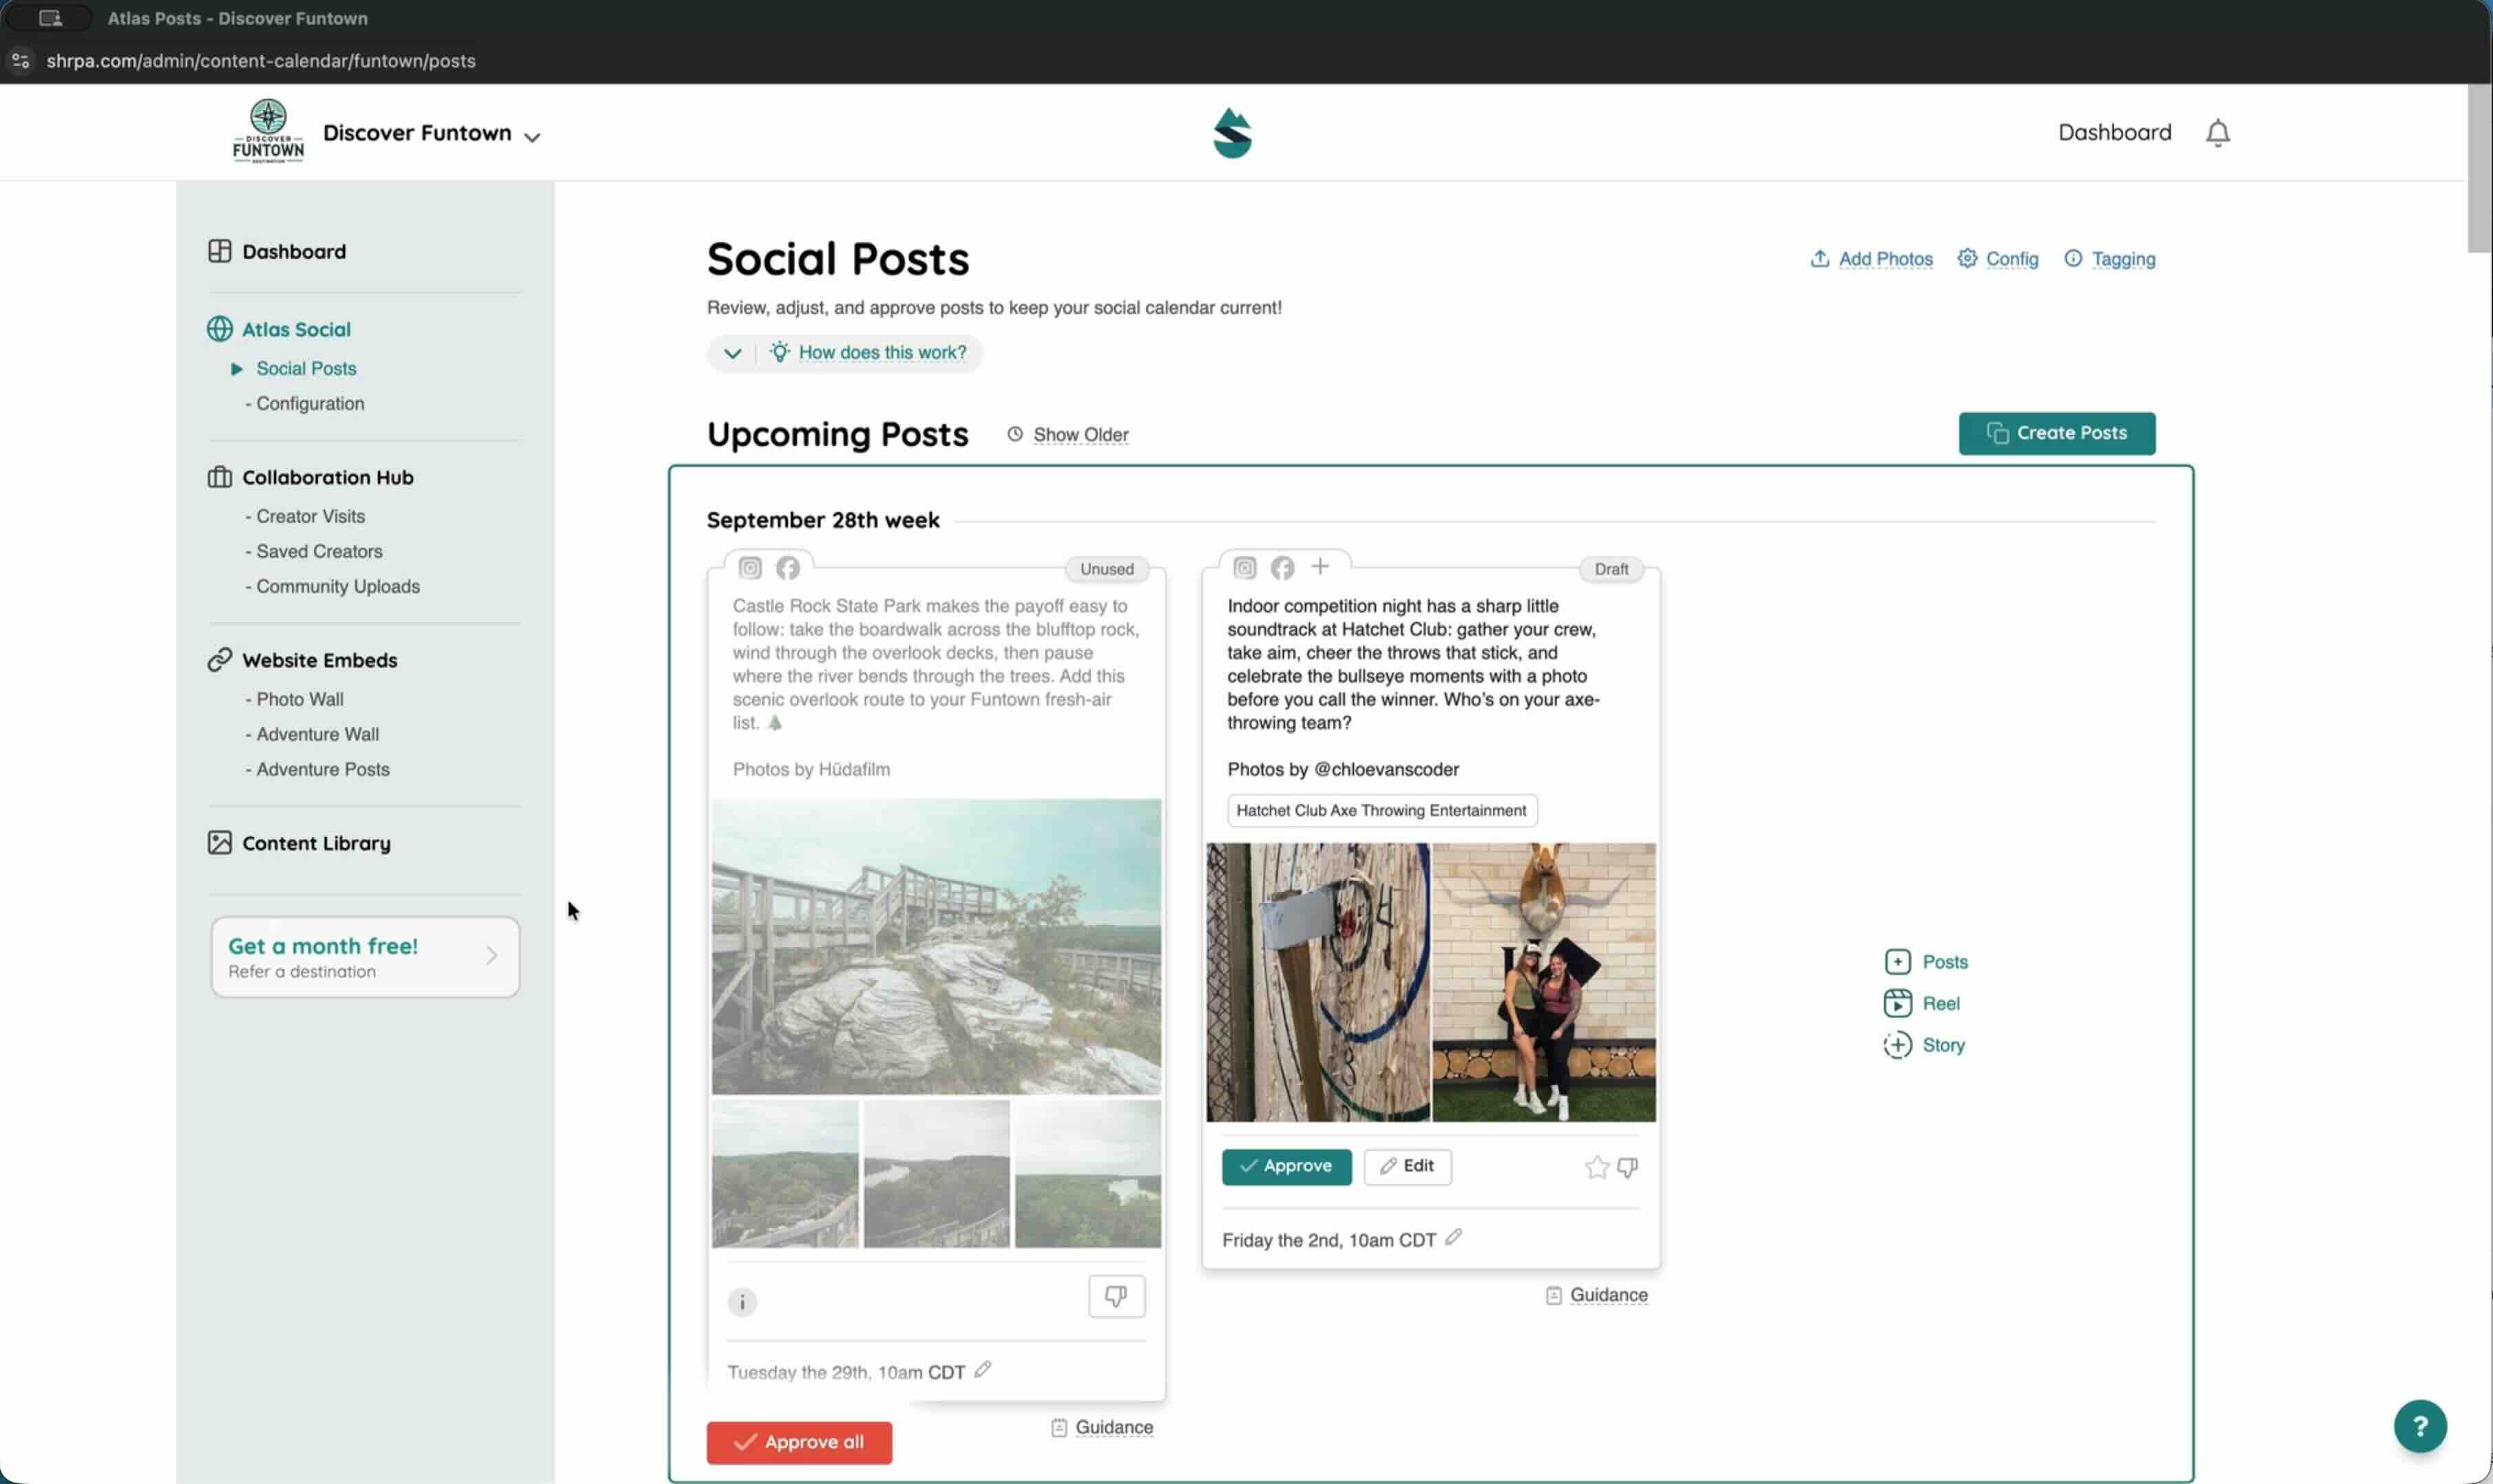This screenshot has width=2493, height=1484.
Task: Click the Create Posts button
Action: pos(2057,433)
